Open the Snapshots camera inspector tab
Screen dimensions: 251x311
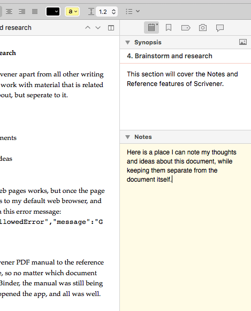point(203,28)
